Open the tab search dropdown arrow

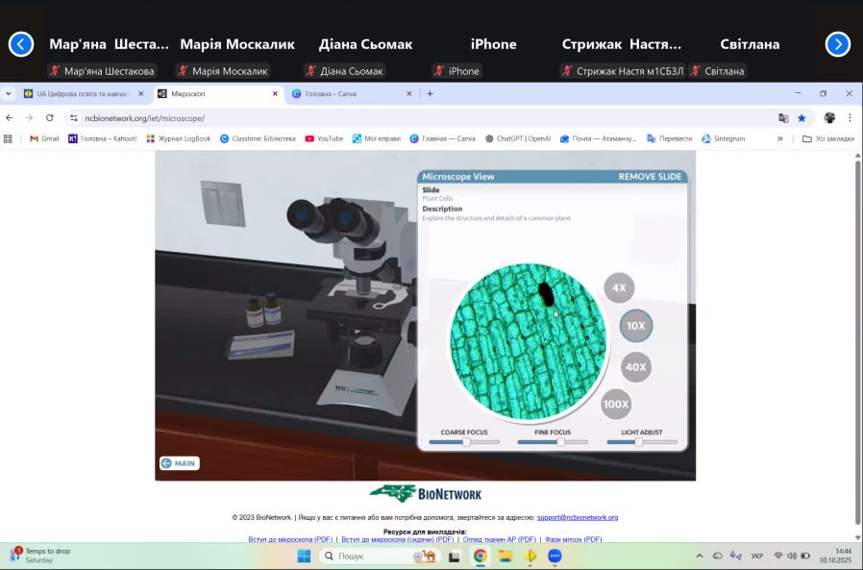click(9, 94)
